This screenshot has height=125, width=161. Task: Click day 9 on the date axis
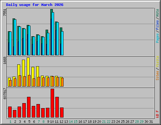[x=48, y=122]
